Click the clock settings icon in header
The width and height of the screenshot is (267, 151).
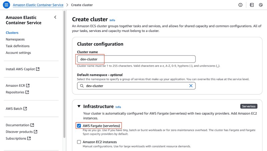(x=261, y=5)
